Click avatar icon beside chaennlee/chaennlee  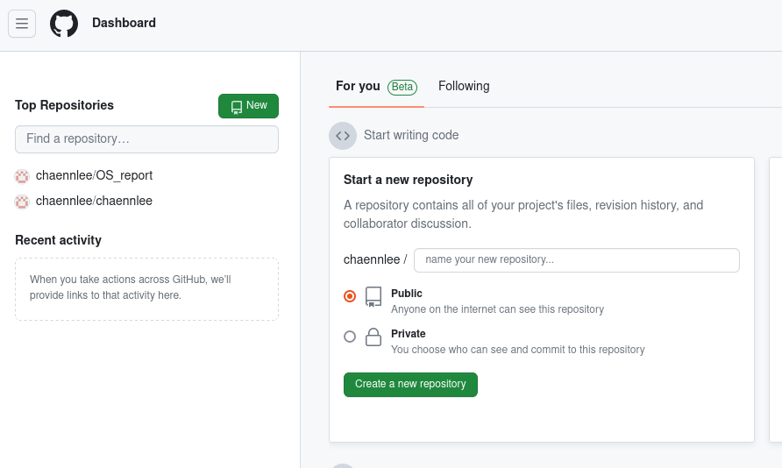(x=22, y=202)
